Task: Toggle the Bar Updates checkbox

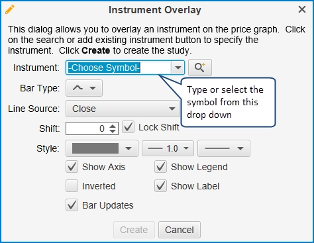Action: 72,205
